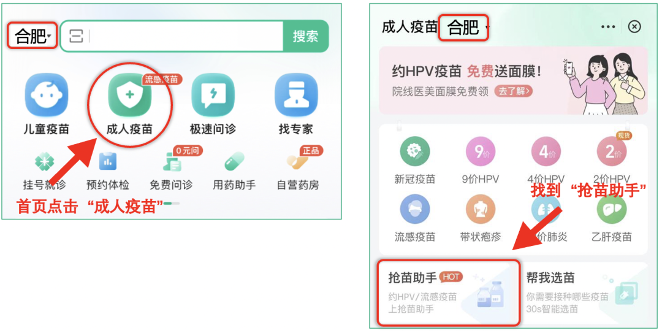Click the green 搜索 button
Viewport: 662px width, 333px height.
click(x=305, y=36)
